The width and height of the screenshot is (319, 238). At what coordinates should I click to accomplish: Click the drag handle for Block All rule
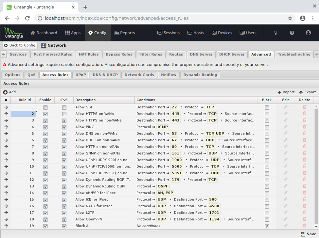pos(6,226)
